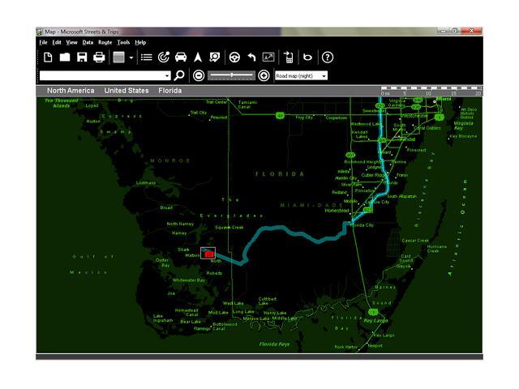Save the map with the floppy disk icon

point(82,58)
